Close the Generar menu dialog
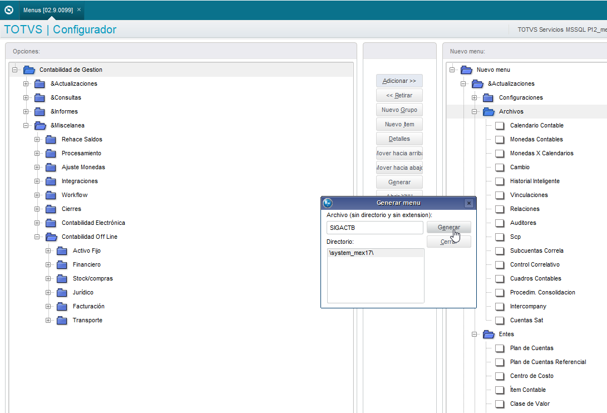 point(469,203)
